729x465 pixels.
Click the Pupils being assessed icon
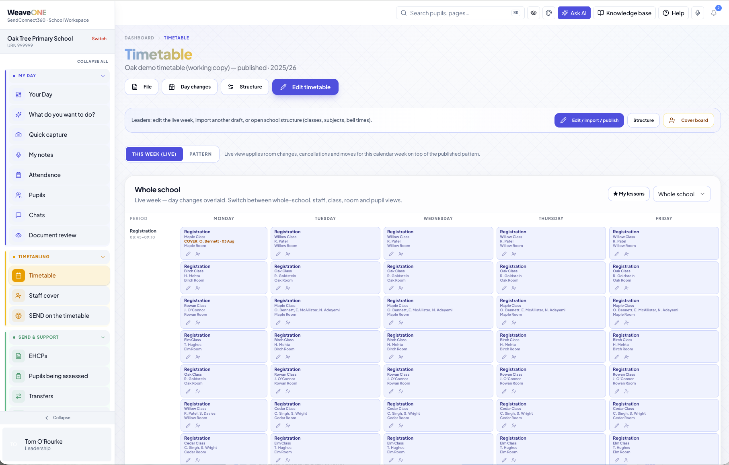pos(18,376)
